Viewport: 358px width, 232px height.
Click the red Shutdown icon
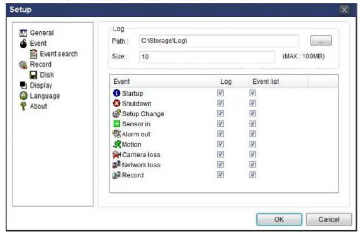(x=117, y=103)
